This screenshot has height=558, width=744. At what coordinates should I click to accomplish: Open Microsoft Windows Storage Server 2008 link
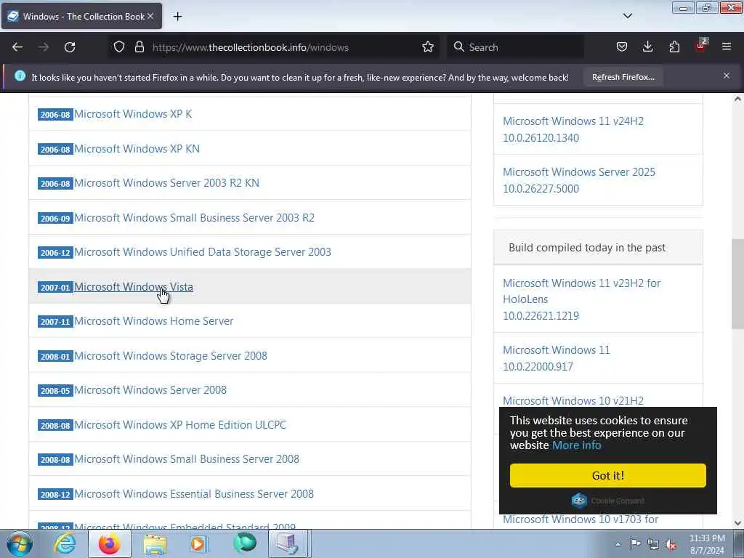click(170, 355)
